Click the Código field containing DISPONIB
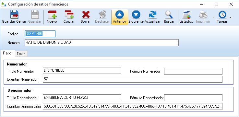This screenshot has height=117, width=239. pos(40,34)
